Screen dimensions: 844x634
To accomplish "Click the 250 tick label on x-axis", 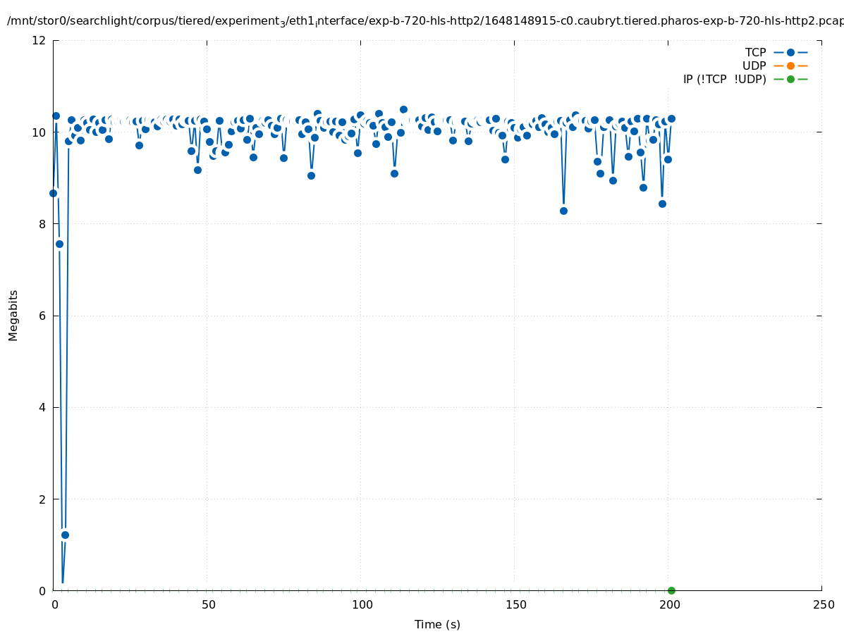I will point(823,605).
